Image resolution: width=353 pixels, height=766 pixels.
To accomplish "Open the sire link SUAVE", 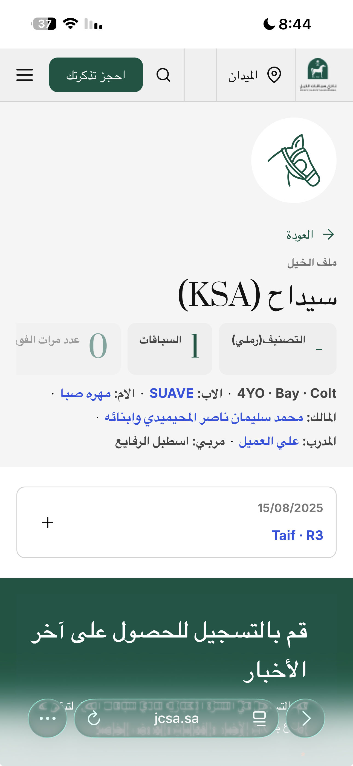I will (172, 393).
